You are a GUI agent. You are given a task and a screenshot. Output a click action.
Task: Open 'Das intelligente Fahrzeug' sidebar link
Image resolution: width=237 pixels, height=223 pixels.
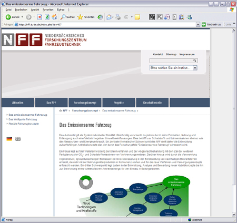pos(23,119)
